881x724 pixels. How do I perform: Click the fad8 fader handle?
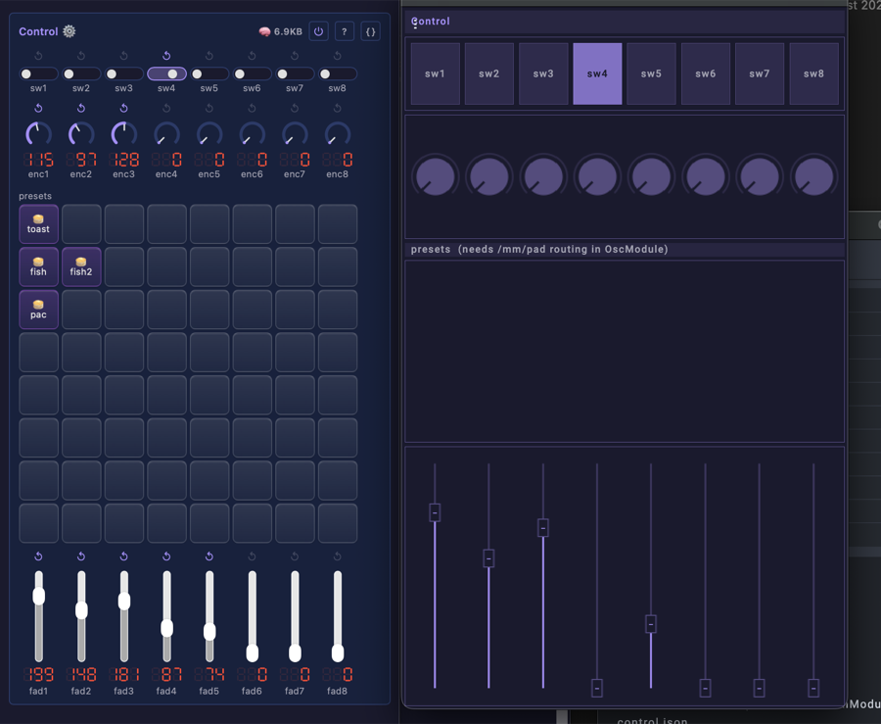pyautogui.click(x=337, y=653)
